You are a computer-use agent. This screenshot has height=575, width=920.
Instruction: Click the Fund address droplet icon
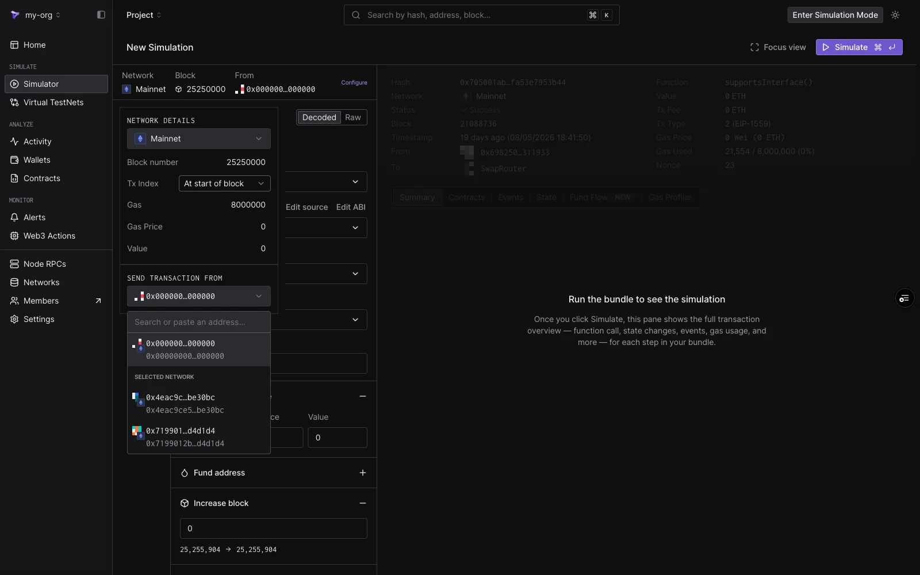pyautogui.click(x=185, y=473)
